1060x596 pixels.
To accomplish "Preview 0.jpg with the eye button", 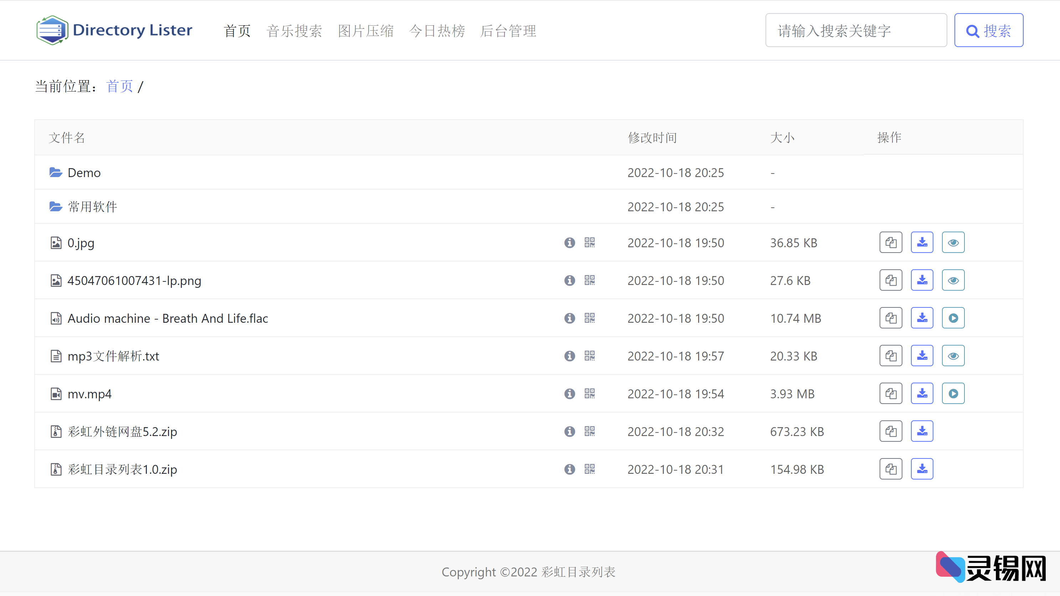I will 953,243.
